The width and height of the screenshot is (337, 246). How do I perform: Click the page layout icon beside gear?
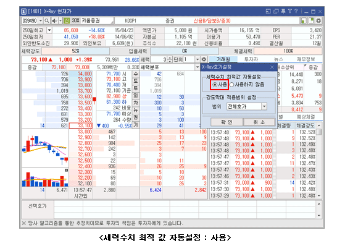tap(311, 20)
